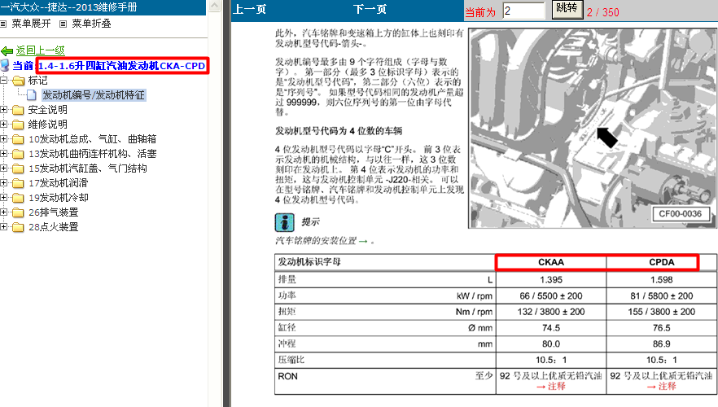
Task: Select the 维修说明 folder label
Action: tap(47, 125)
